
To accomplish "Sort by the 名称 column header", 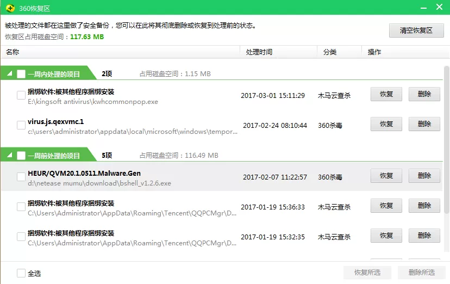I will [120, 52].
